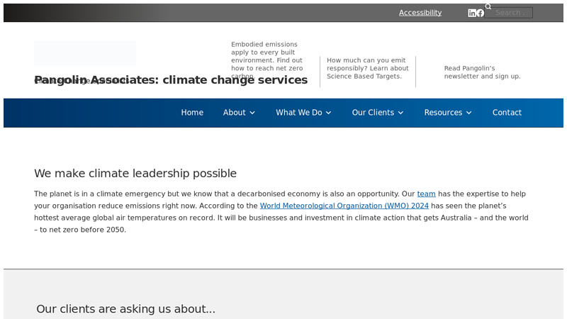Viewport: 567px width, 319px height.
Task: Open the Facebook social icon
Action: (x=481, y=13)
